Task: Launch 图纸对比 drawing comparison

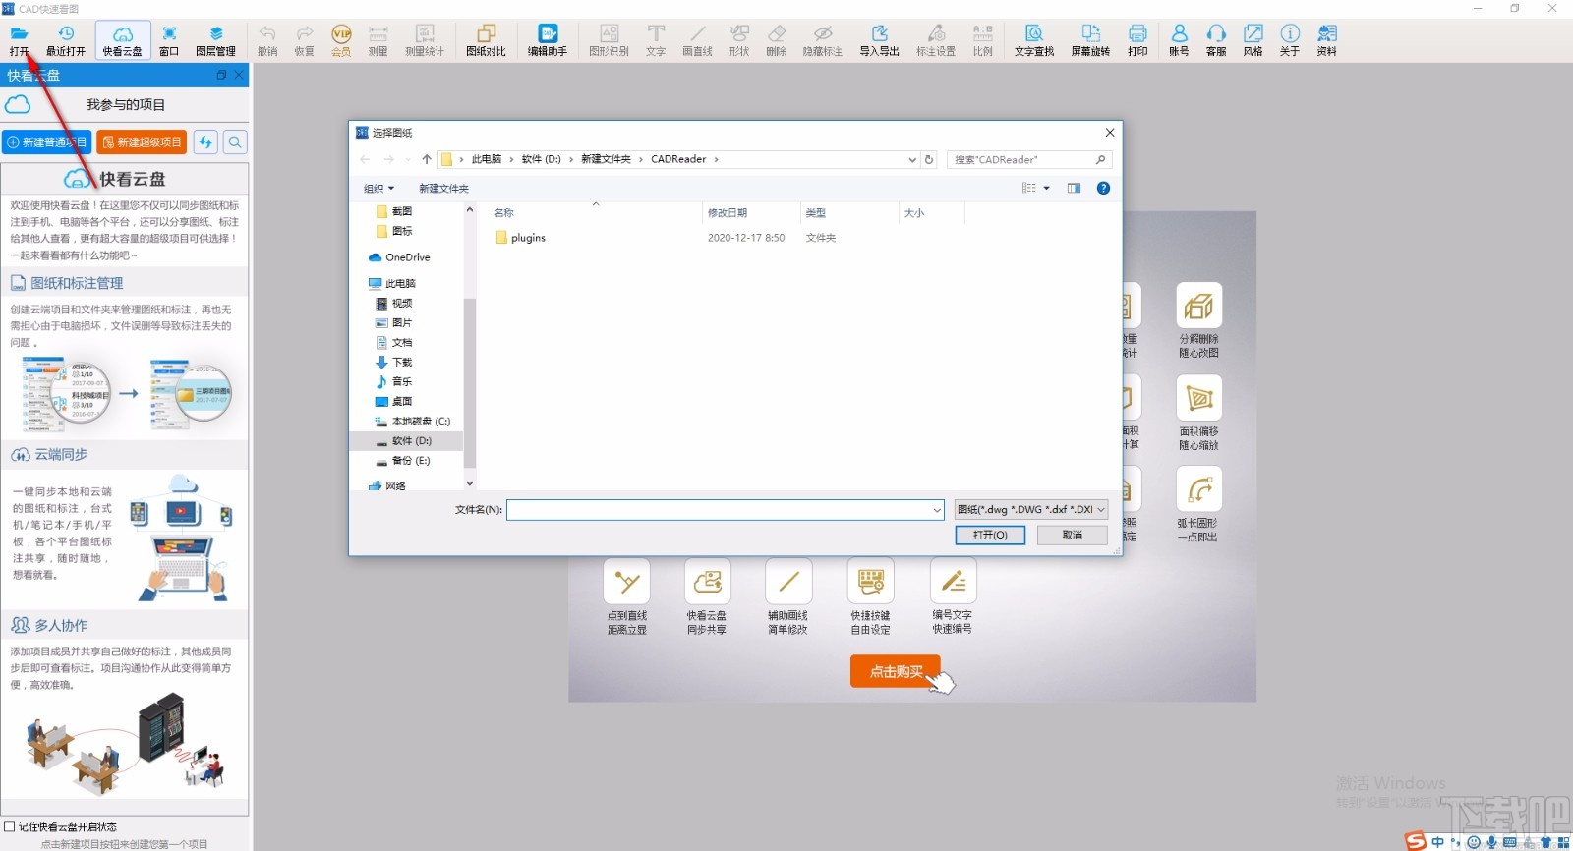Action: click(x=486, y=39)
